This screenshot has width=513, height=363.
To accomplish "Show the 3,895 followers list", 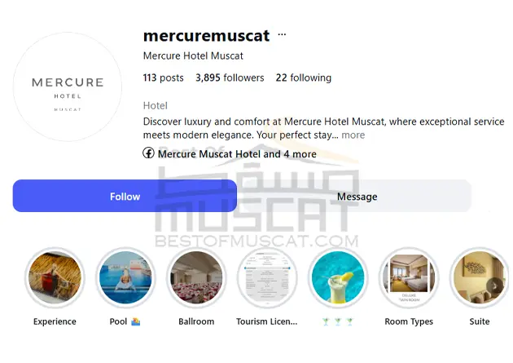I will [230, 77].
